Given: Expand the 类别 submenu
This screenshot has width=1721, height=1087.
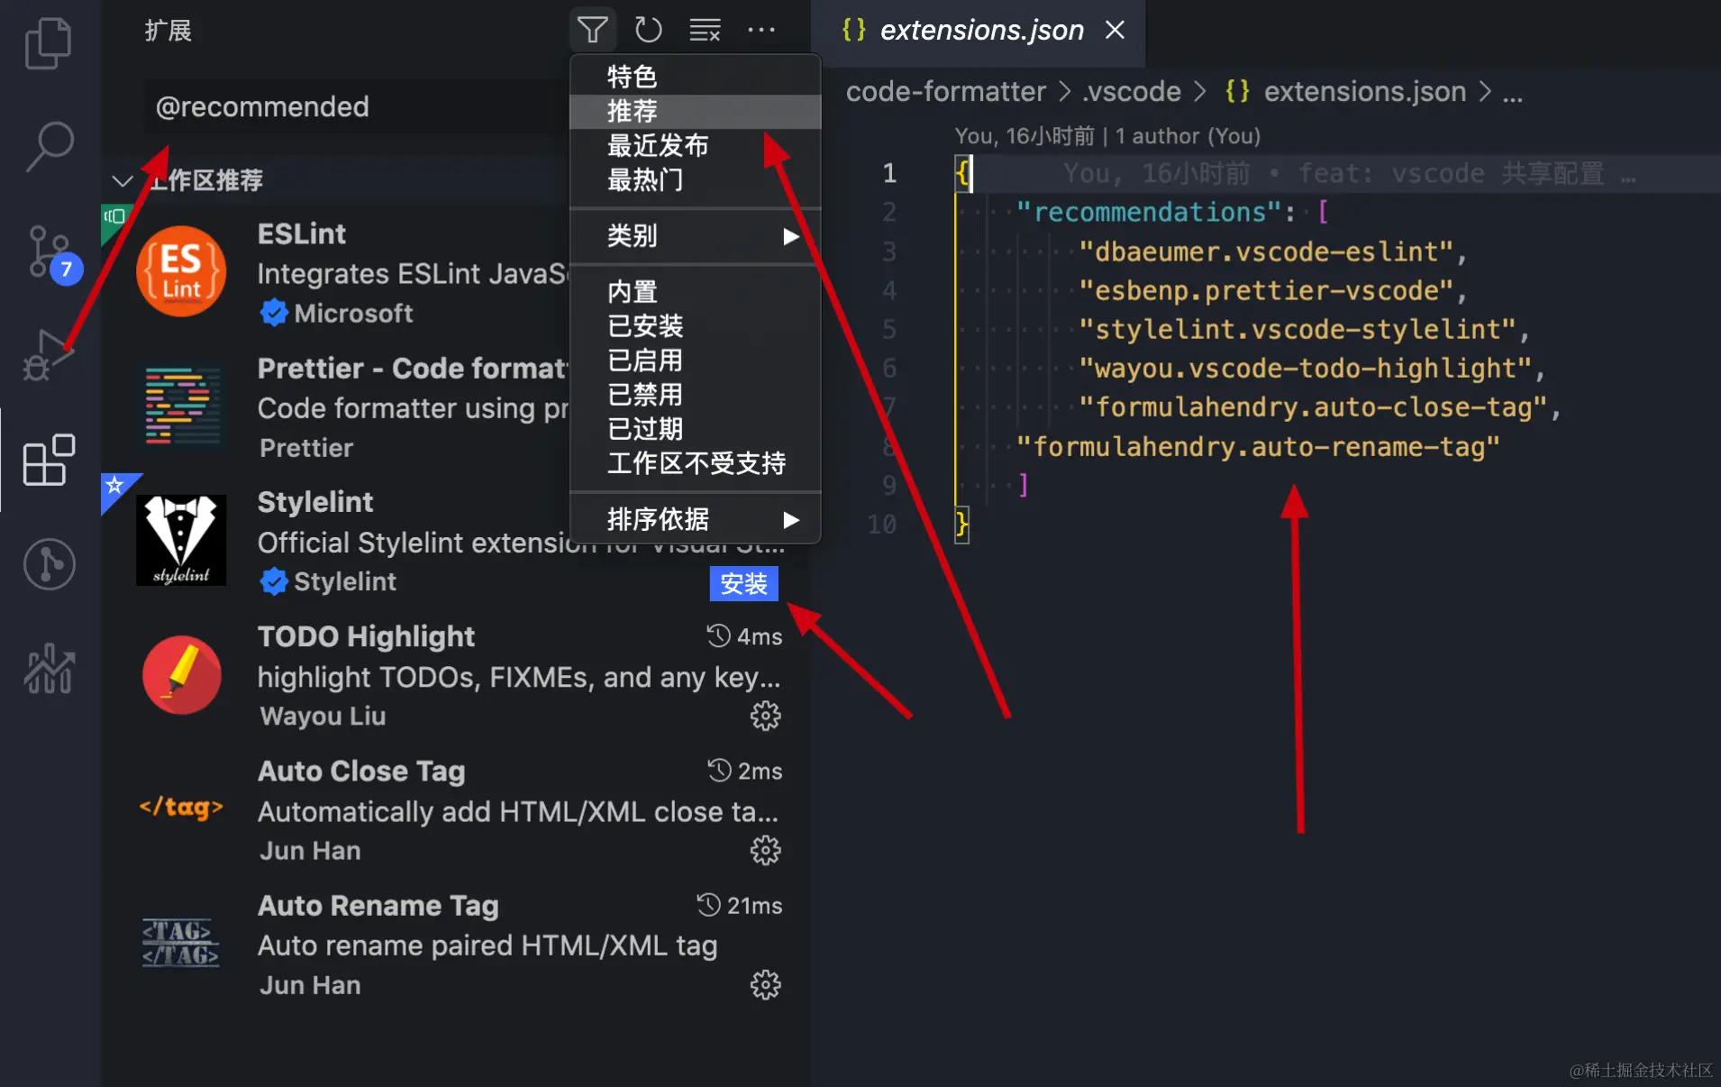Looking at the screenshot, I should [695, 236].
